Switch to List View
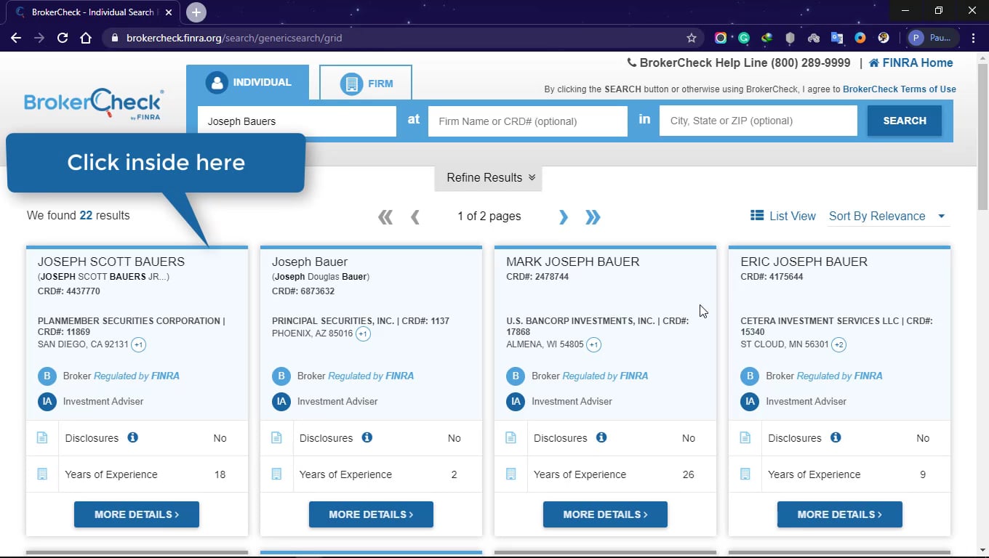Screen dimensions: 989x558 pyautogui.click(x=783, y=216)
